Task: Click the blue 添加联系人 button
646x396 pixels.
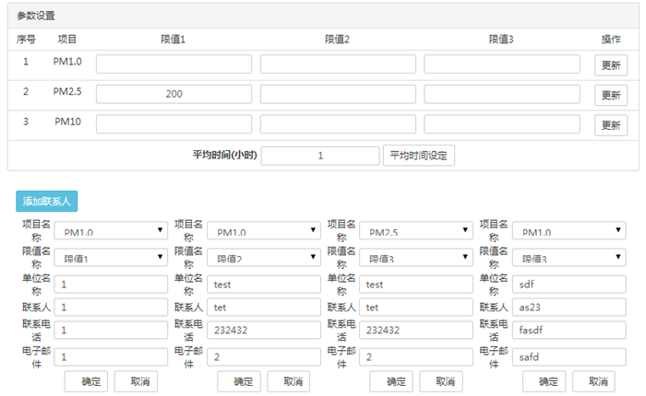Action: tap(48, 201)
